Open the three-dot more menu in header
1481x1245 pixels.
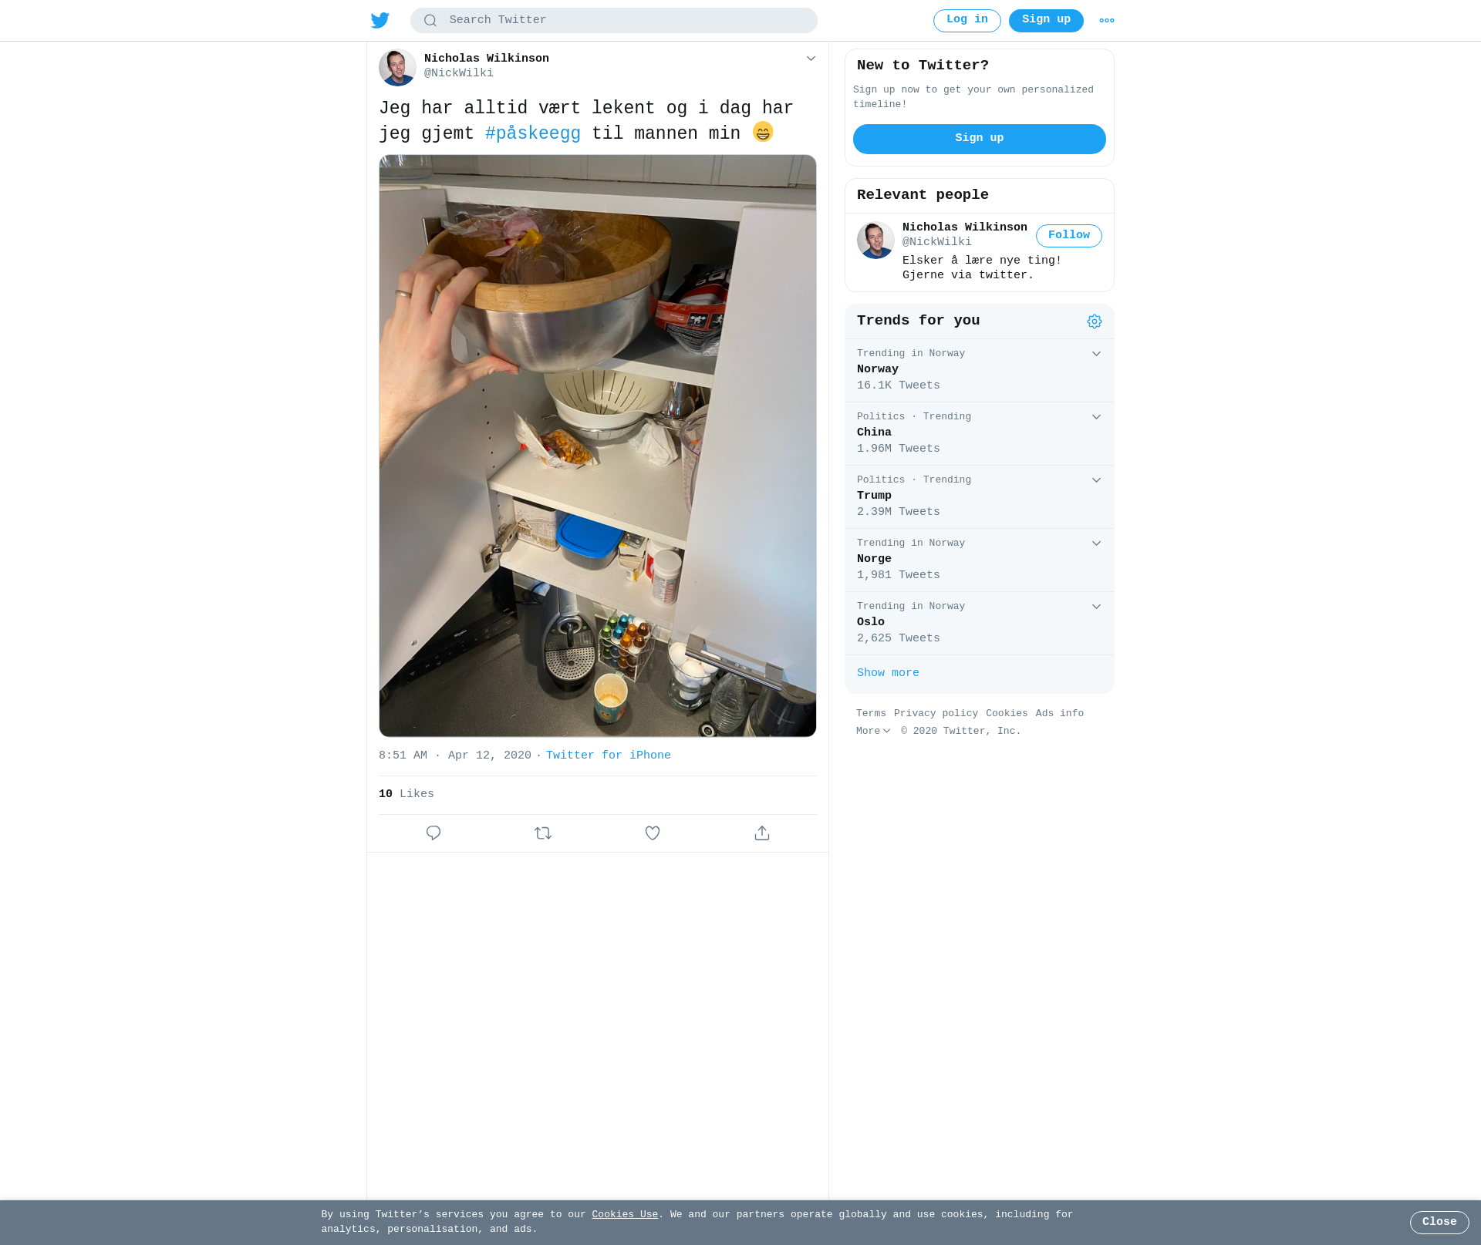1107,21
